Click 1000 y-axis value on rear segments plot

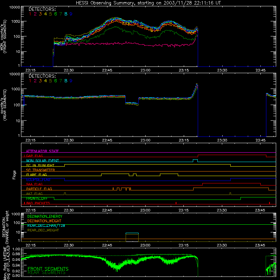(x=16, y=89)
